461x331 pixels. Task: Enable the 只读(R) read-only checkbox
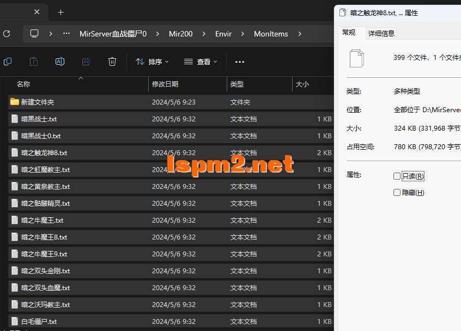[x=397, y=176]
